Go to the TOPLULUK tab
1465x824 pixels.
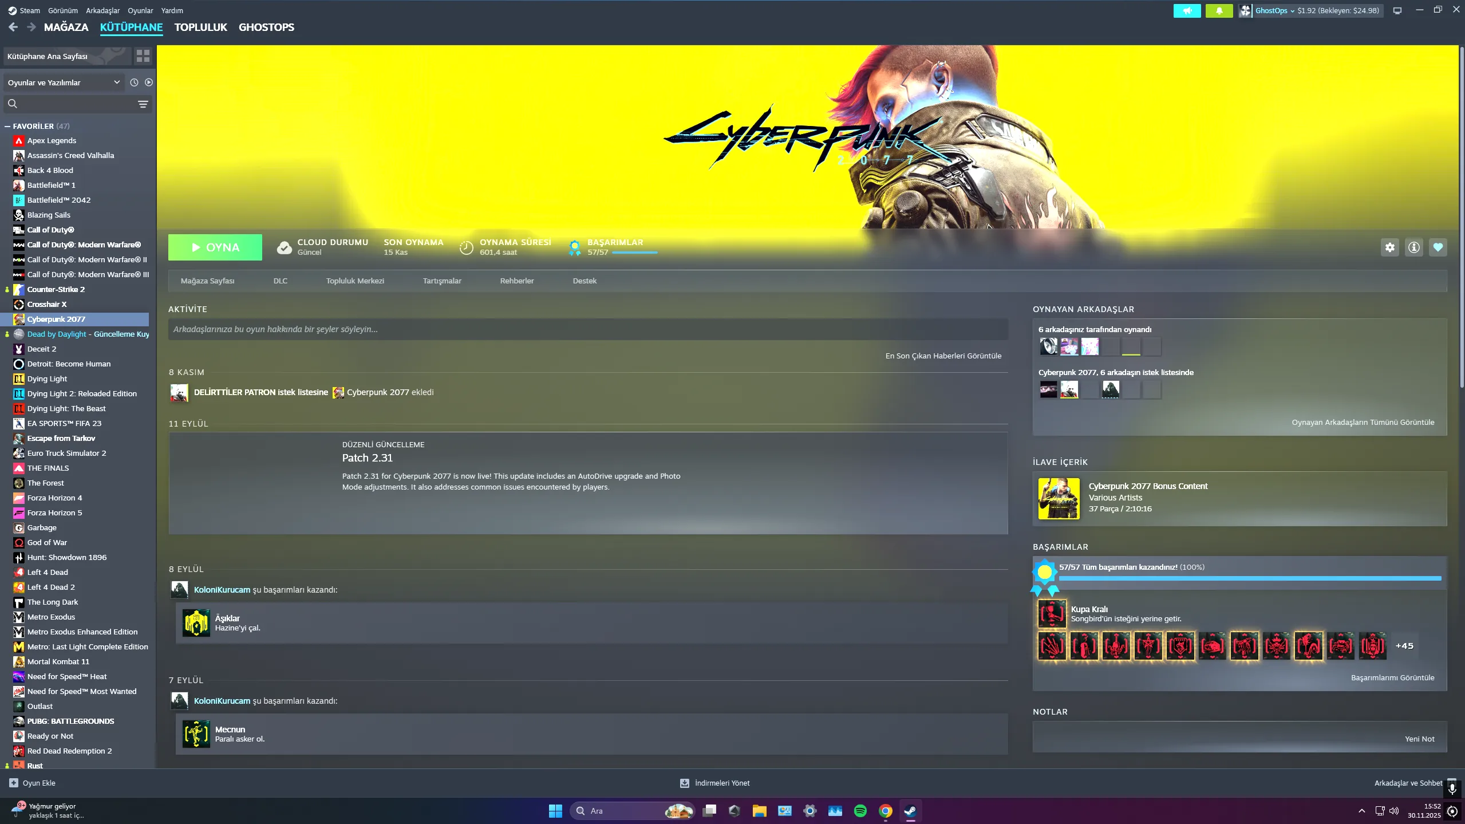pos(200,27)
